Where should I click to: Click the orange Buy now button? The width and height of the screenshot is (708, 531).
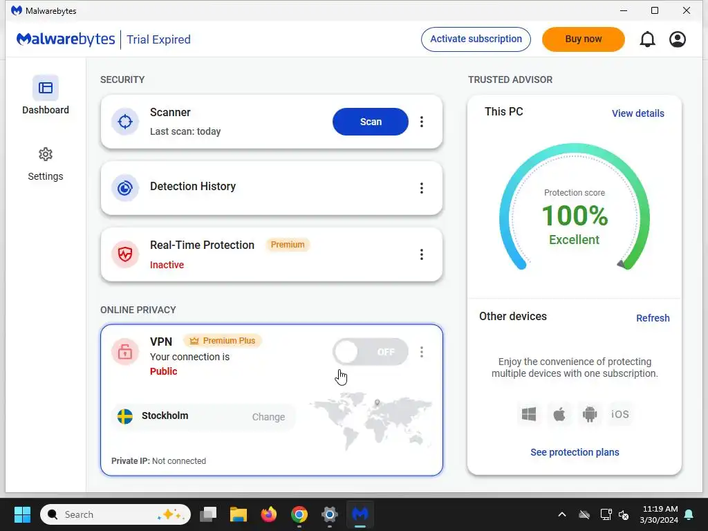pyautogui.click(x=584, y=39)
